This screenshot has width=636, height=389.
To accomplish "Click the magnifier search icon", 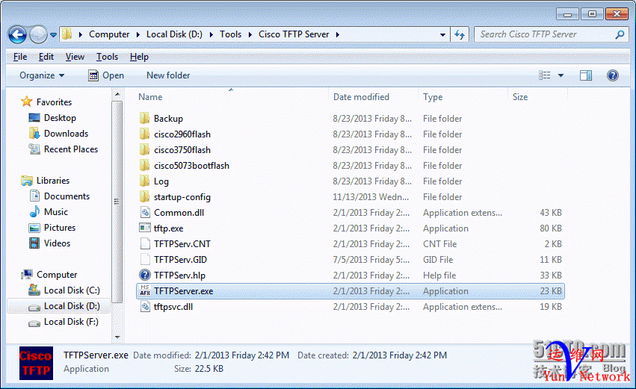I will (620, 34).
